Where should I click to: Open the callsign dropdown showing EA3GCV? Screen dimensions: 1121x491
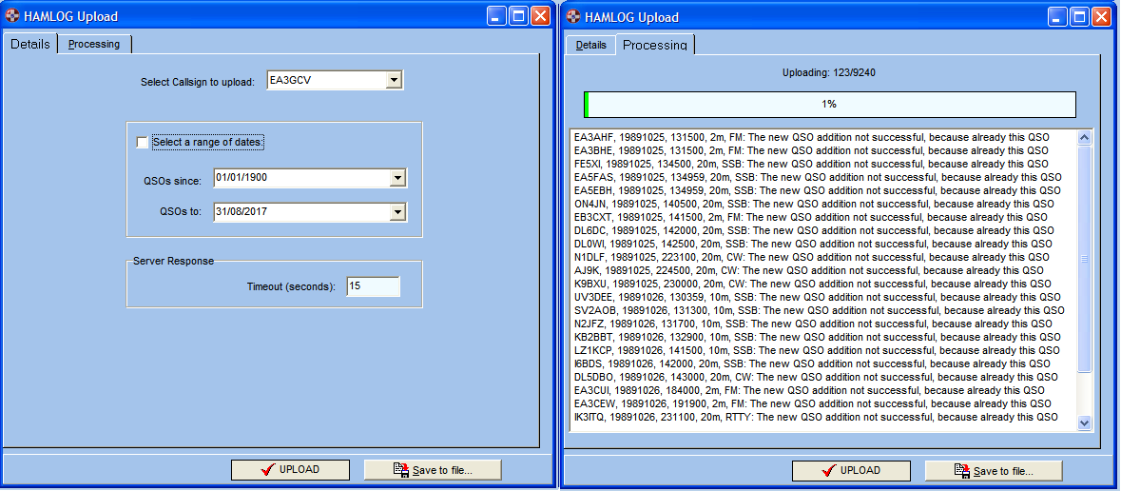(394, 81)
